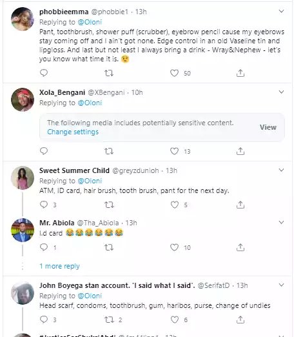Like phobbieemma's tweet with 50 likes
Screen dimensions: 294x337
pos(174,73)
